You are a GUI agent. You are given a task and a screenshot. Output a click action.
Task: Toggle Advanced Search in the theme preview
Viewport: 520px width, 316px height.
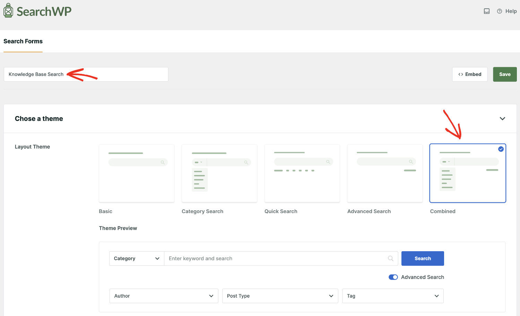[x=393, y=277]
